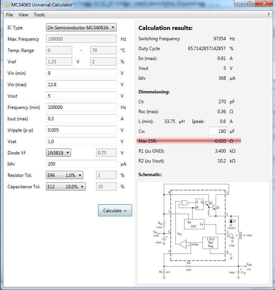
Task: Expand the IC Type dropdown
Action: (x=81, y=28)
